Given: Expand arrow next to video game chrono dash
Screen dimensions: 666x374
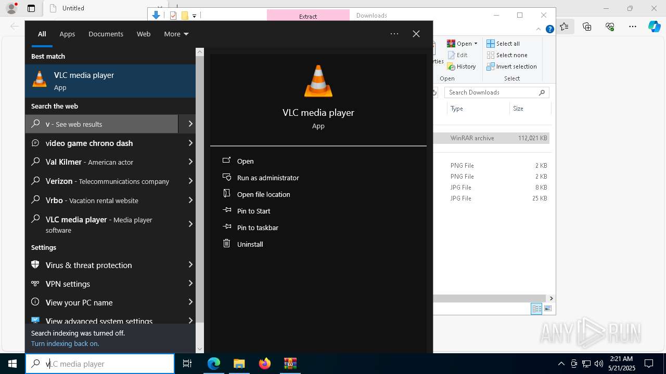Looking at the screenshot, I should coord(190,143).
